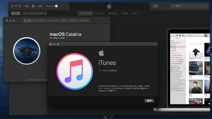Screen dimensions: 212x119
Task: Click the play button in iTunes
Action: 33,6
